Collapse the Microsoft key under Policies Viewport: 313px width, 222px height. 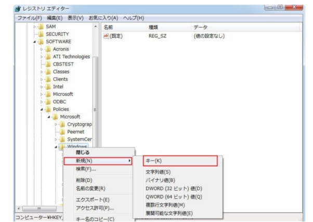tap(49, 117)
